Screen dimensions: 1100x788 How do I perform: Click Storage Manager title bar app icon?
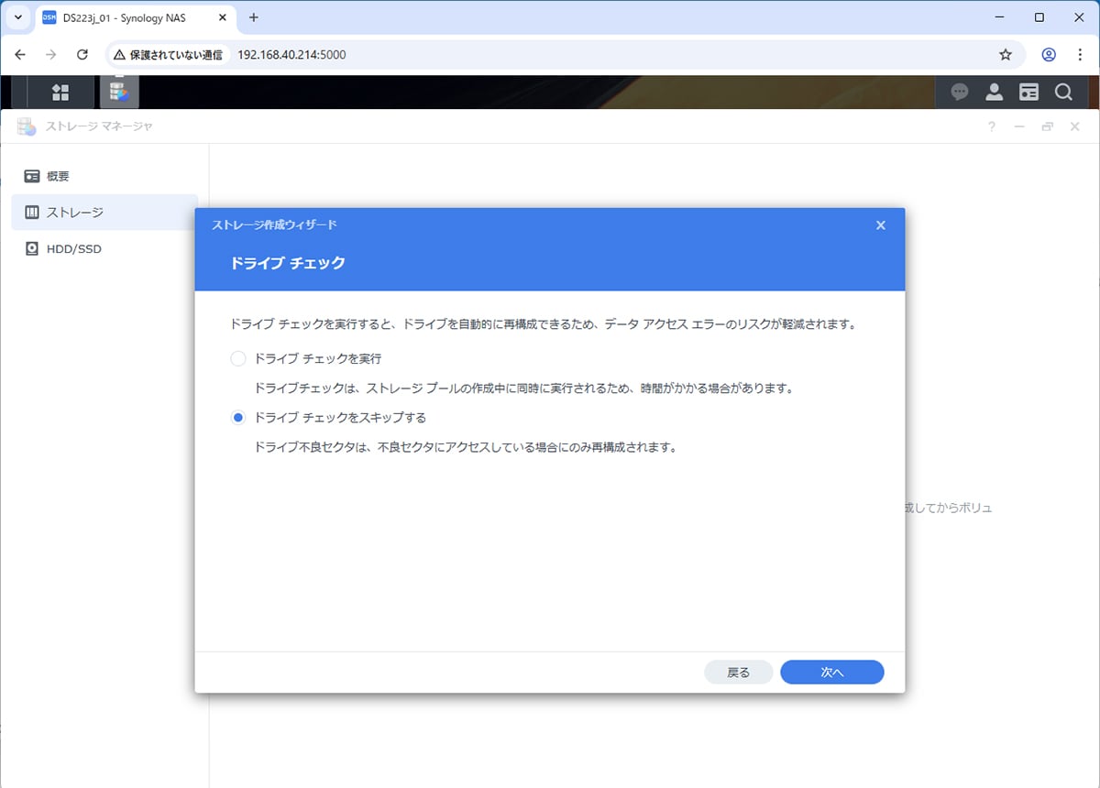[27, 126]
